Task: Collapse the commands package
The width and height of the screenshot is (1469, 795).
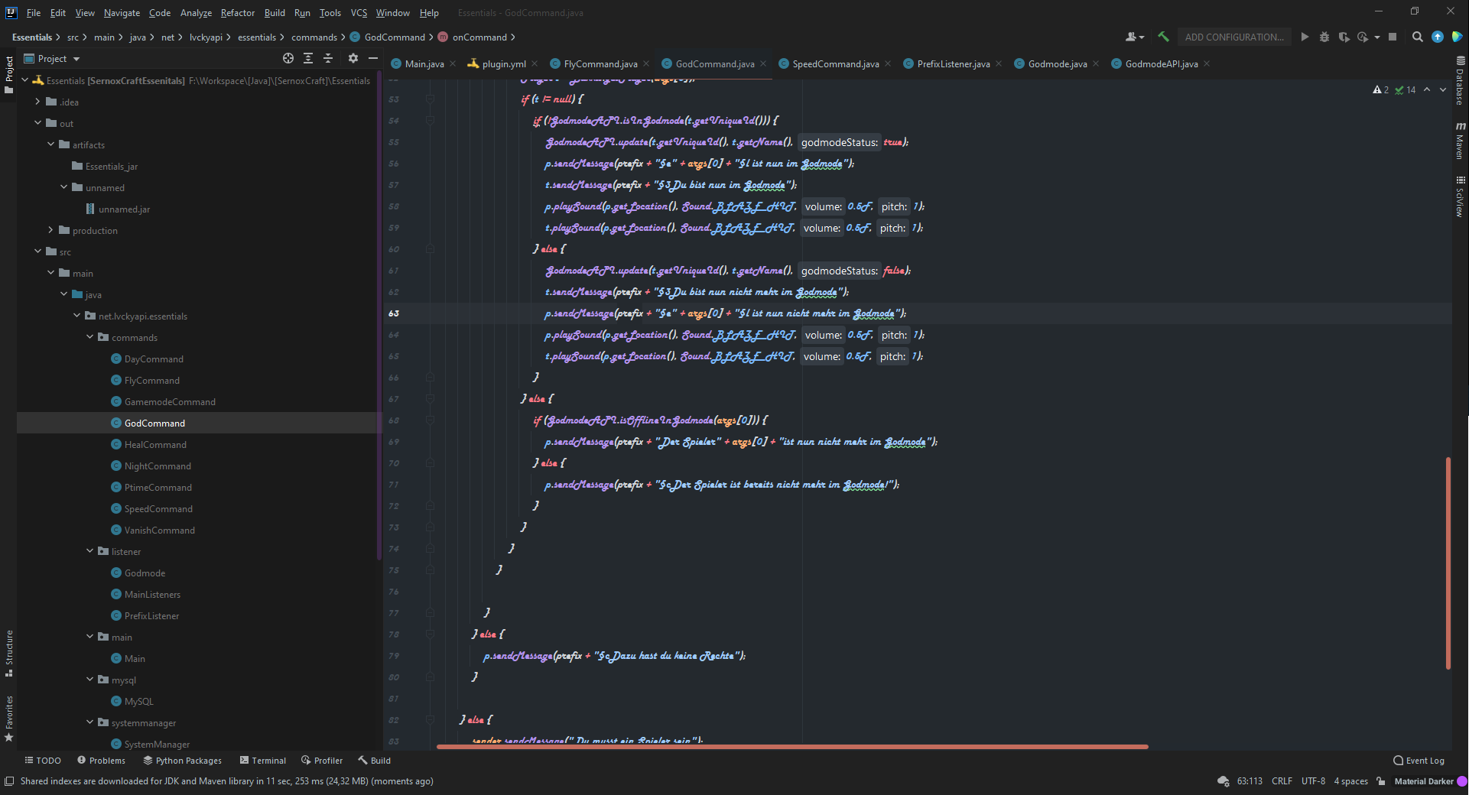Action: pyautogui.click(x=90, y=337)
